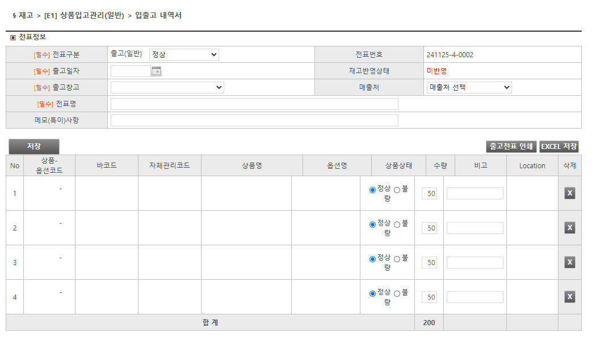Navigate to 재고 in the breadcrumb
This screenshot has height=341, width=592.
(24, 17)
